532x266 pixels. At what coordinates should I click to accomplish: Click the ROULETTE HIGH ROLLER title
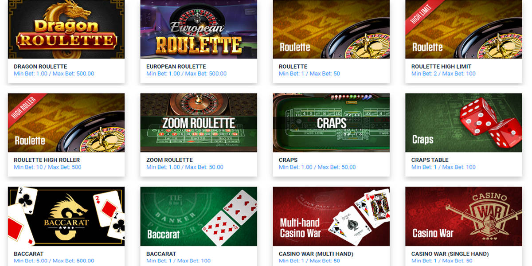pyautogui.click(x=47, y=160)
